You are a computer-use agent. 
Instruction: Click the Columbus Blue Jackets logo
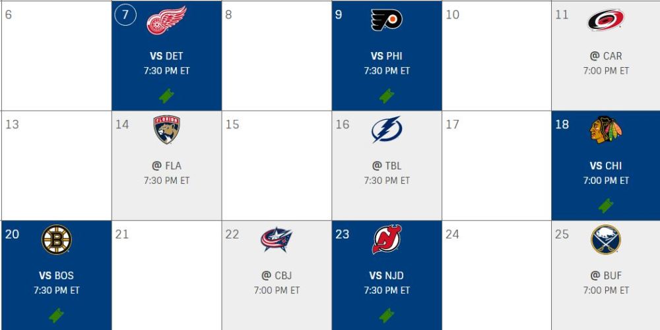coord(276,240)
